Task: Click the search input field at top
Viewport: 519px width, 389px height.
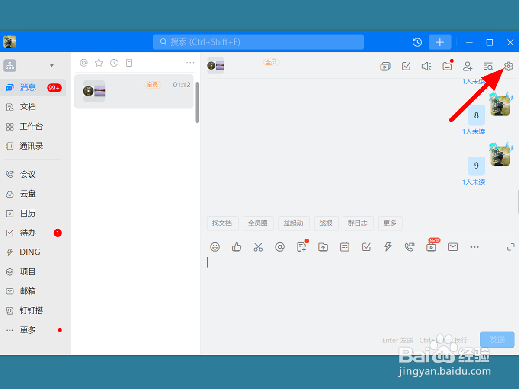Action: tap(258, 42)
